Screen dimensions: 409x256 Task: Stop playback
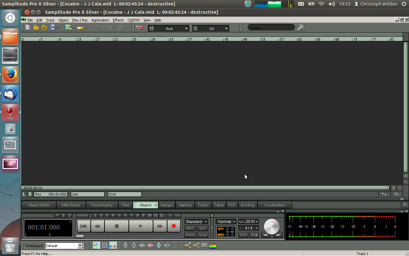[117, 226]
